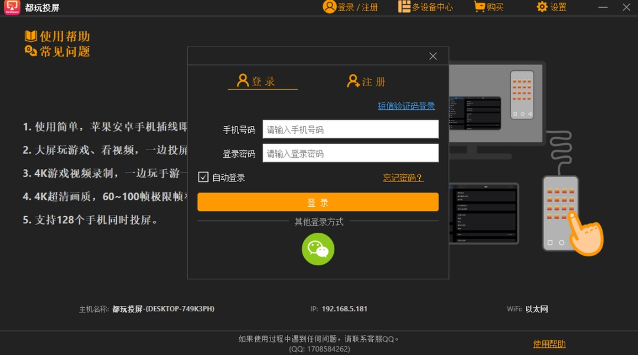Screen dimensions: 638x355
Task: Switch to the 注册 register tab
Action: (x=365, y=81)
